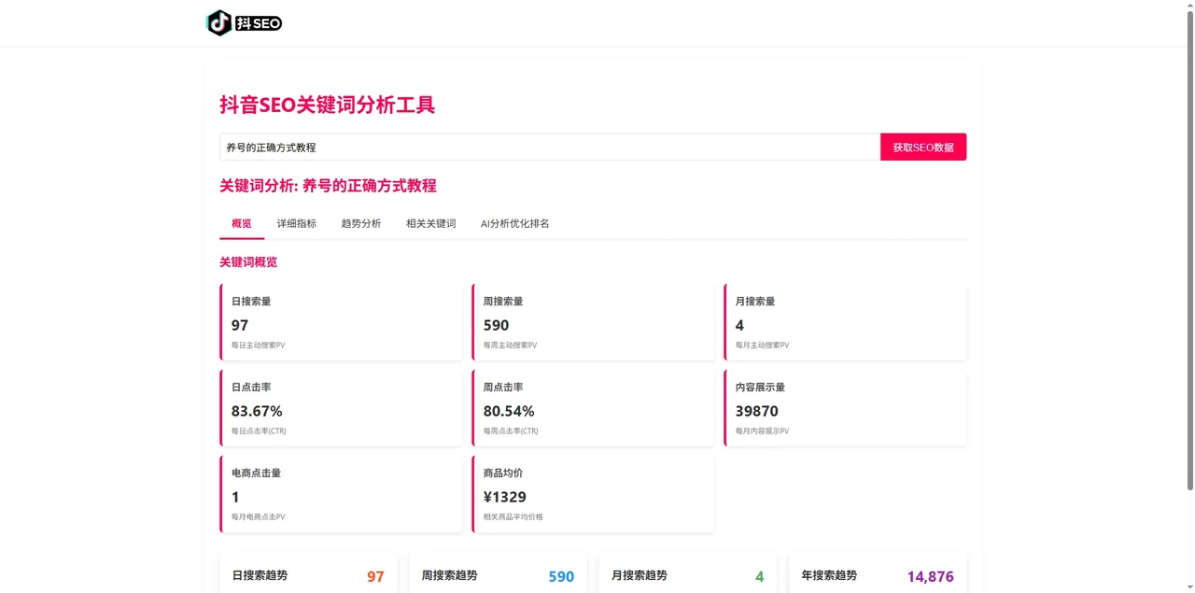Click the 抖SEO logo icon
The image size is (1195, 593).
(x=244, y=22)
